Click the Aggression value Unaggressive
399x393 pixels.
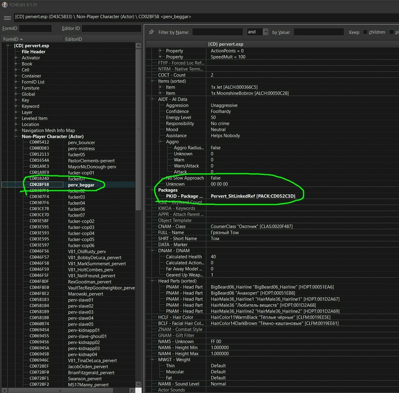(x=224, y=105)
